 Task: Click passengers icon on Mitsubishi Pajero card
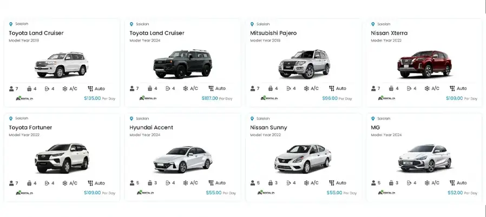coord(253,89)
